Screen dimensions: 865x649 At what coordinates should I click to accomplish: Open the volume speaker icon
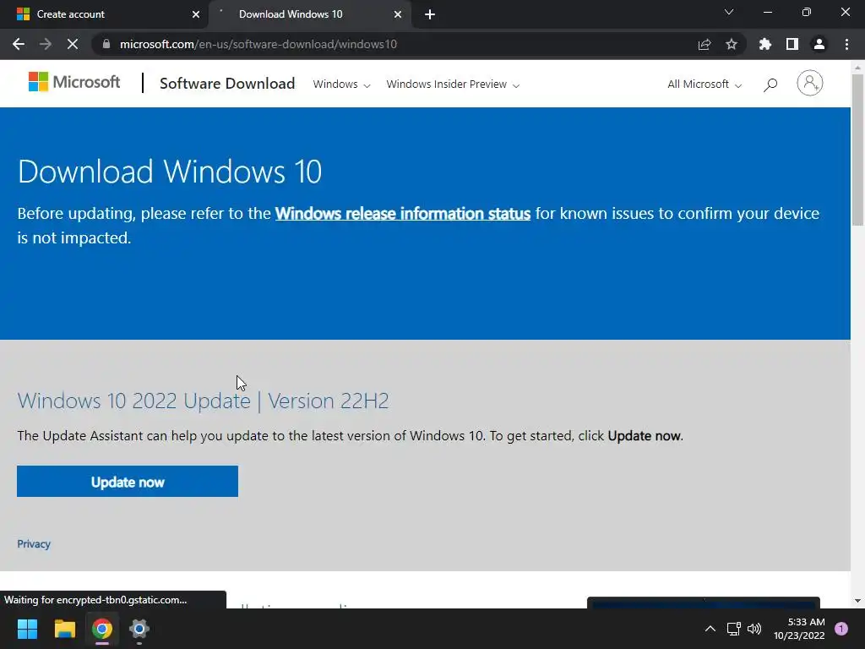754,629
